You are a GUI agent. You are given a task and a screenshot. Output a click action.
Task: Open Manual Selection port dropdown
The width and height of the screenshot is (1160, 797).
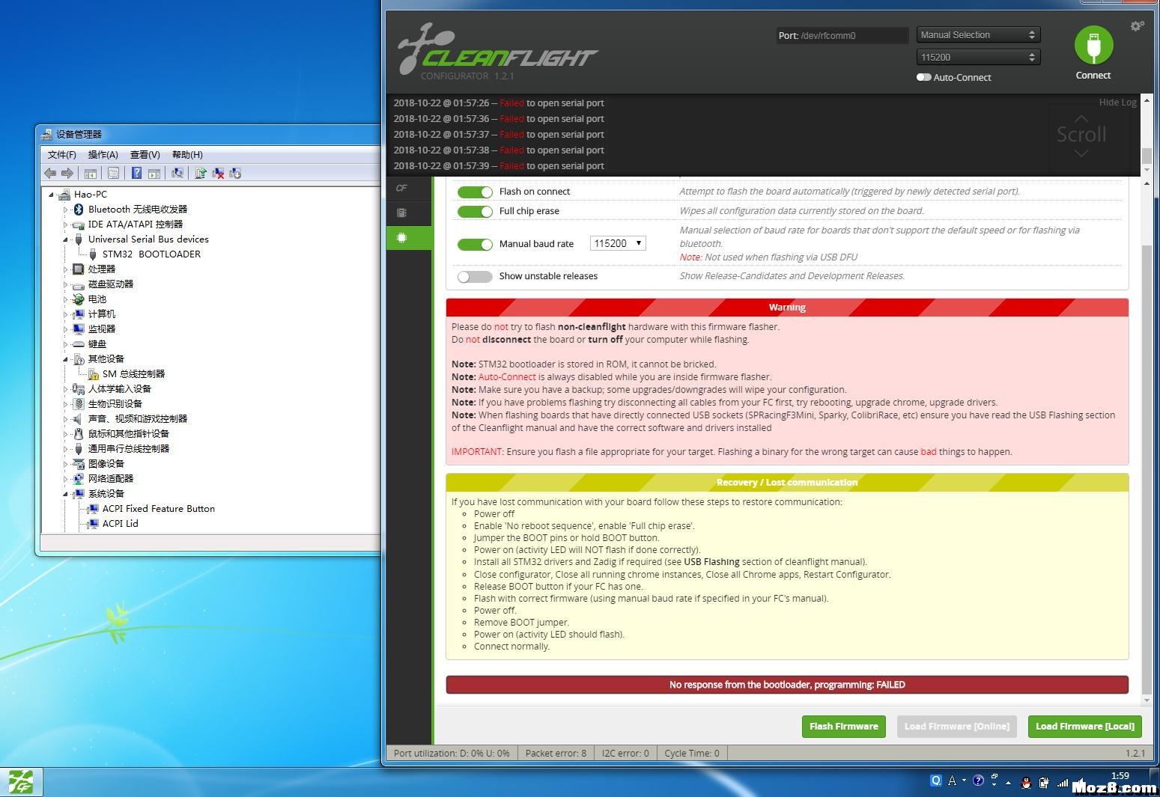(978, 34)
